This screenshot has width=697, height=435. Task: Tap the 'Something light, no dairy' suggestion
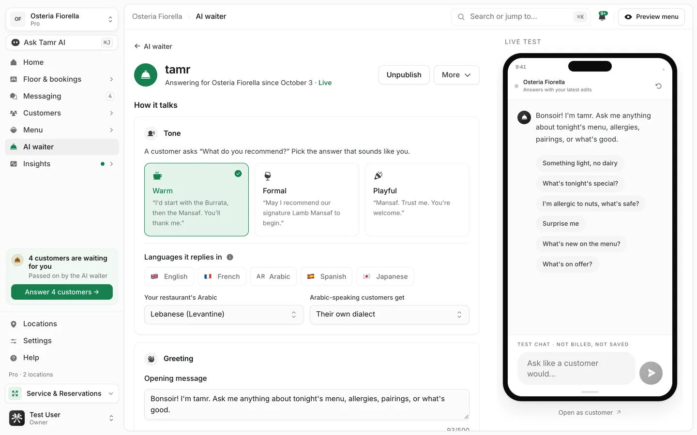[x=580, y=163]
